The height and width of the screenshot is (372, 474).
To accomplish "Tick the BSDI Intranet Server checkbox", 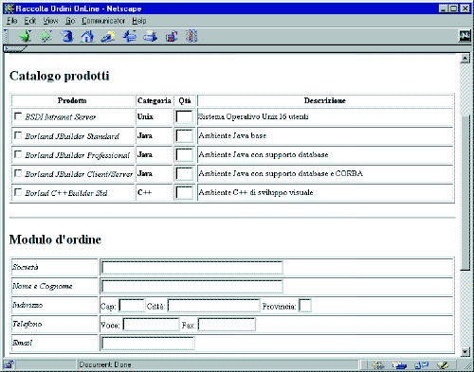I will [x=18, y=116].
